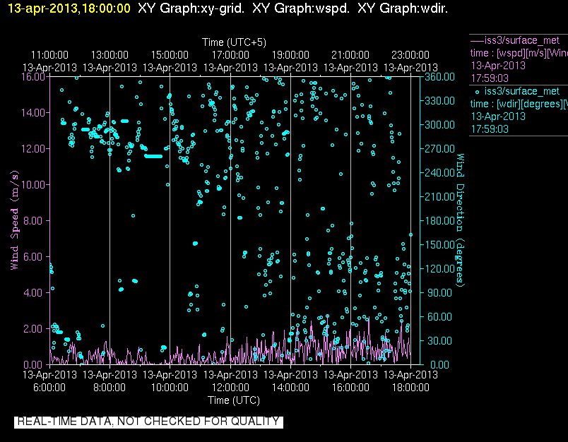Screen dimensions: 568x442
Task: Click the 30.00 wind direction tick label
Action: point(439,340)
